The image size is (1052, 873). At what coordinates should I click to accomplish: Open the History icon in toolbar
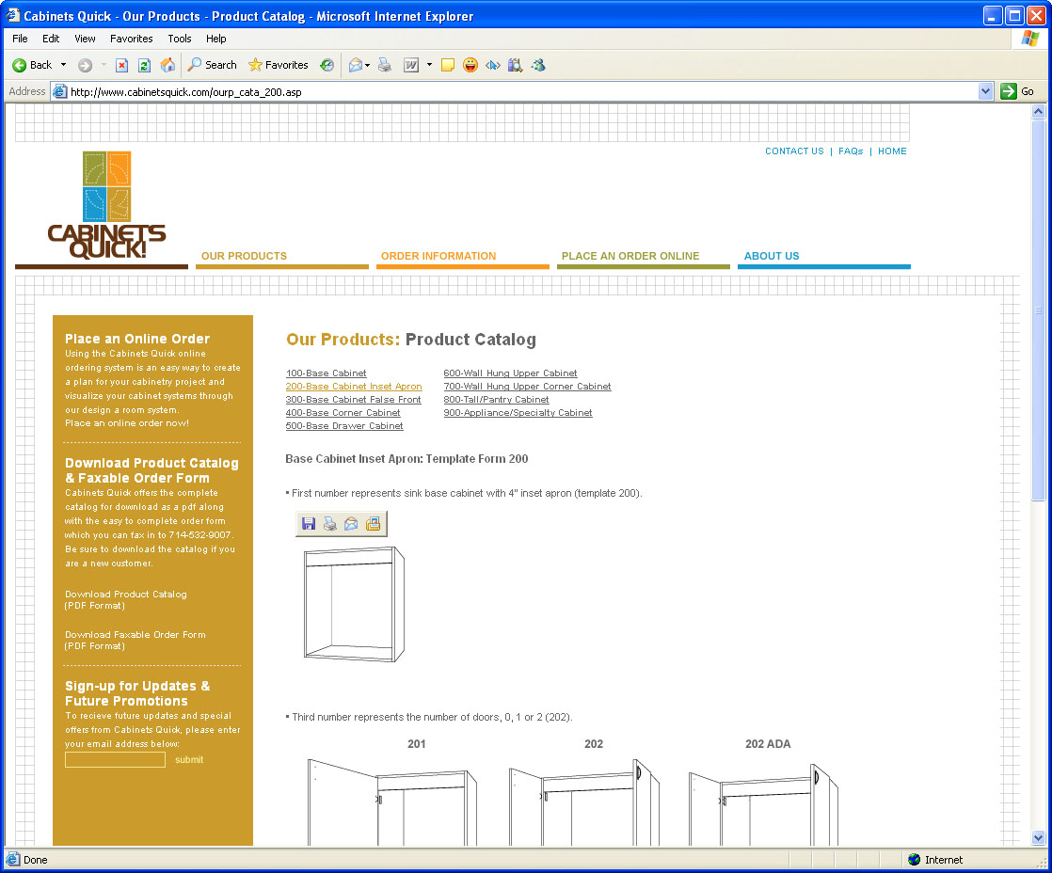point(327,65)
